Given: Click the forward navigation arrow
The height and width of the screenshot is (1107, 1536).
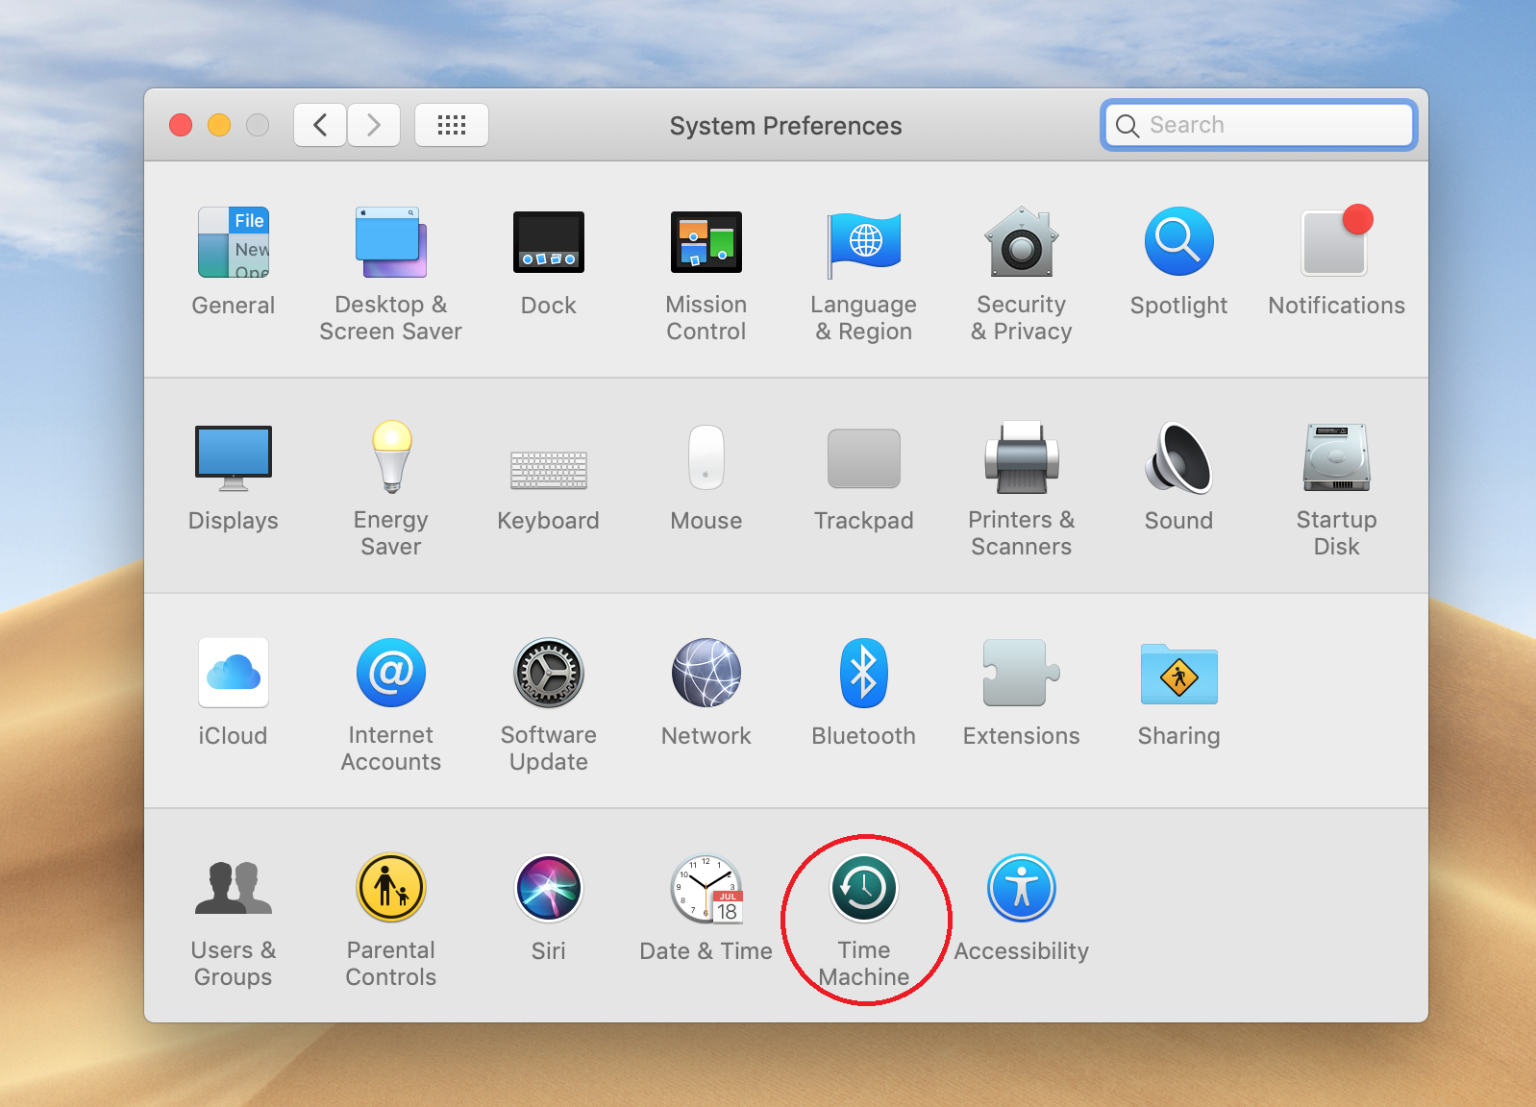Looking at the screenshot, I should [374, 125].
